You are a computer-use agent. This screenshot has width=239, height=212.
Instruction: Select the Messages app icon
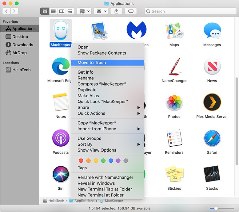point(212,31)
